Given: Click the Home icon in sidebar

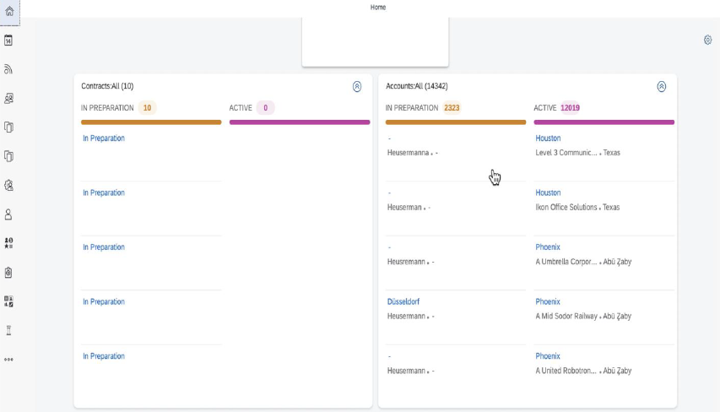Looking at the screenshot, I should [x=9, y=10].
